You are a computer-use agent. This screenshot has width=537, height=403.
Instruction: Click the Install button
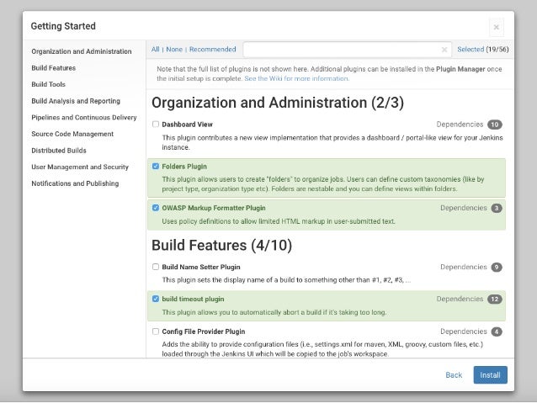point(490,375)
